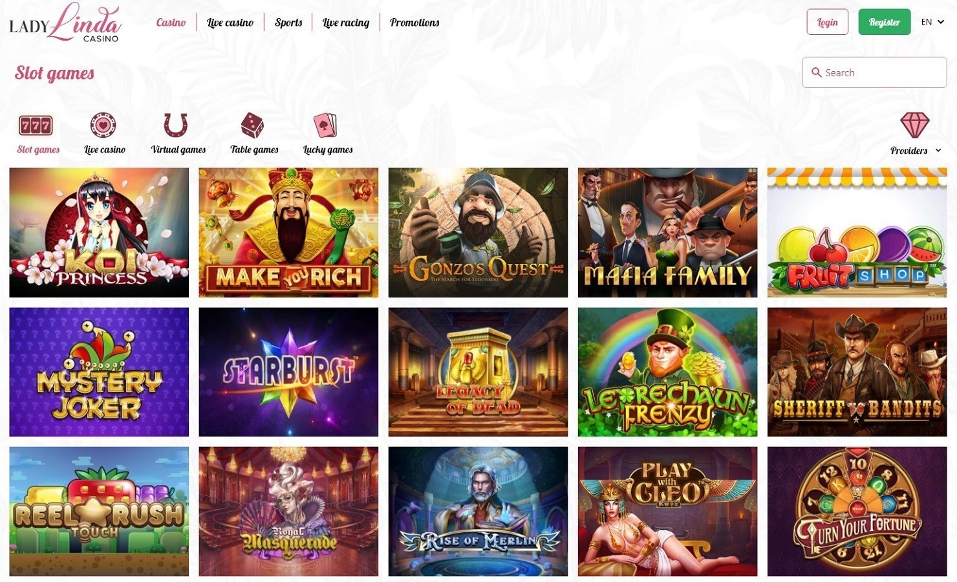Open the Sports menu item
957x582 pixels.
[288, 23]
